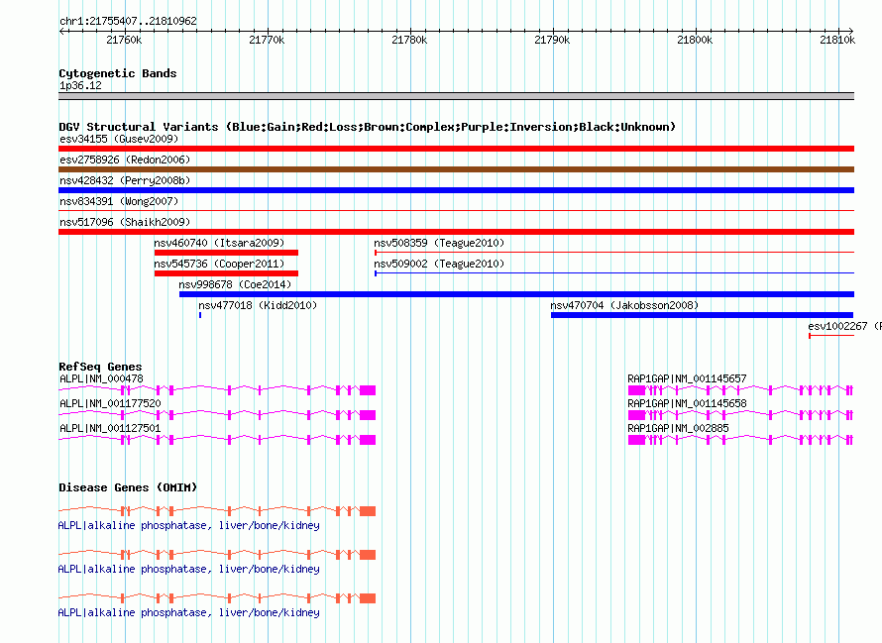Image resolution: width=882 pixels, height=643 pixels.
Task: Click the RAP1GAP|NM_002885 gene label
Action: tap(678, 429)
